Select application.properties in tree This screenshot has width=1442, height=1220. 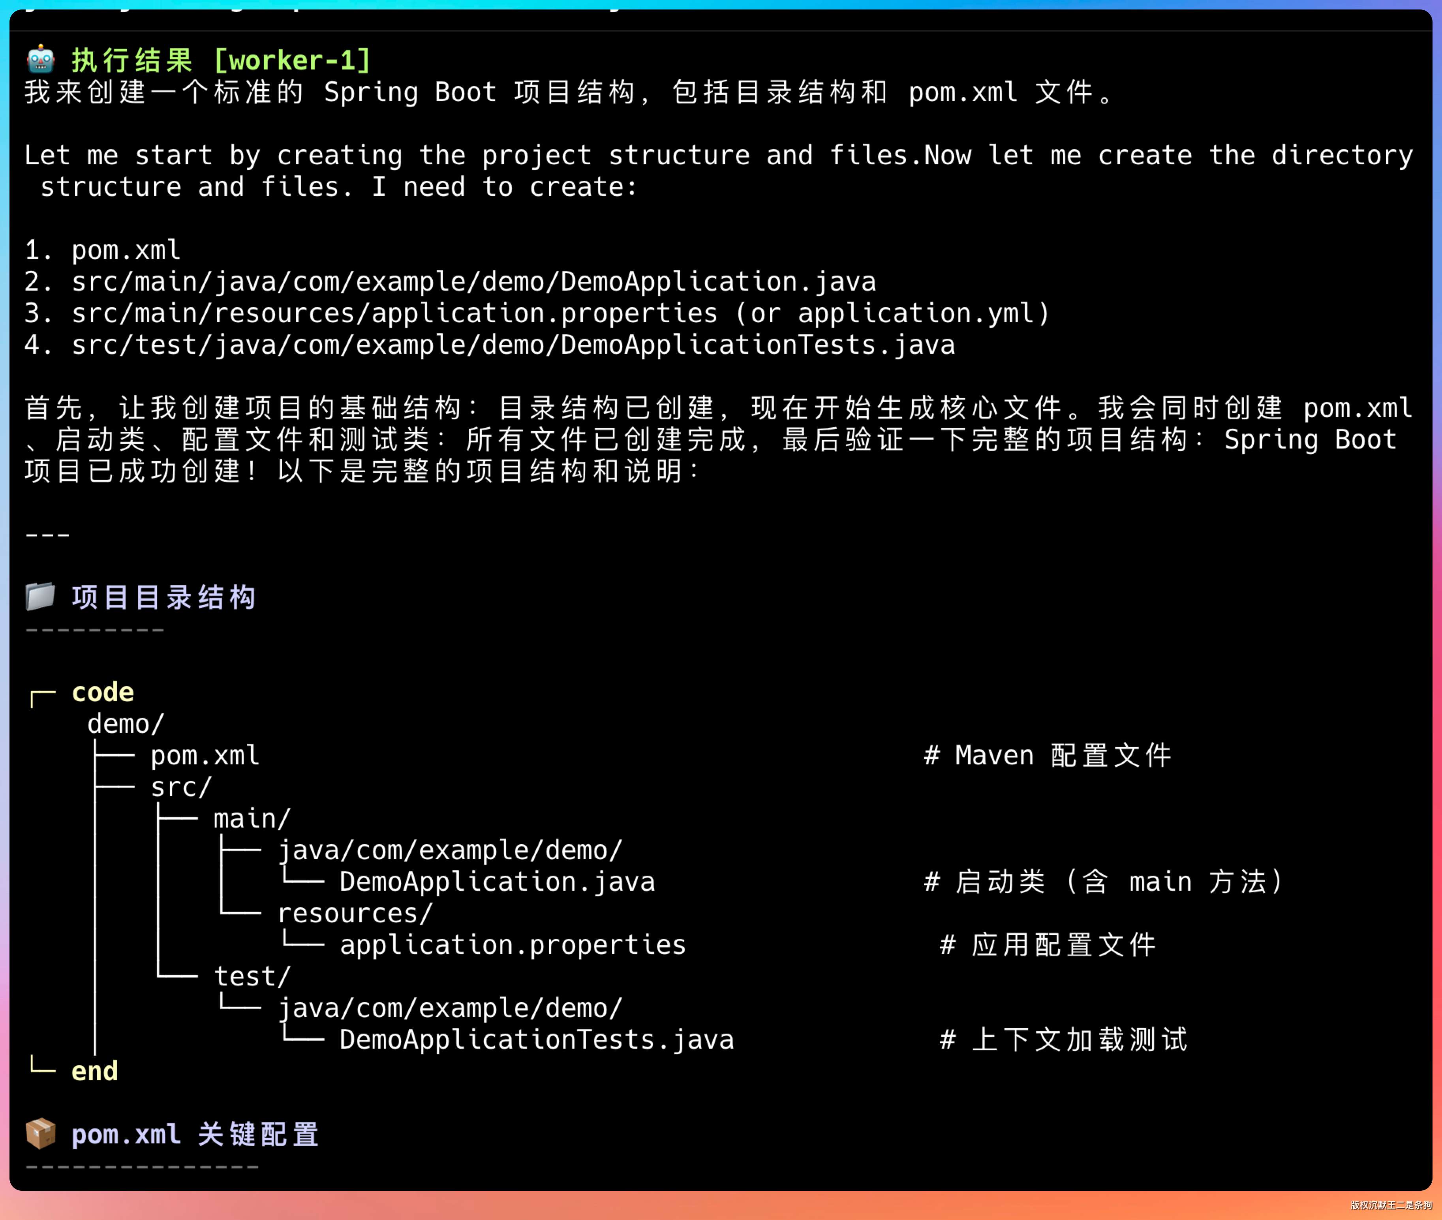(x=513, y=945)
